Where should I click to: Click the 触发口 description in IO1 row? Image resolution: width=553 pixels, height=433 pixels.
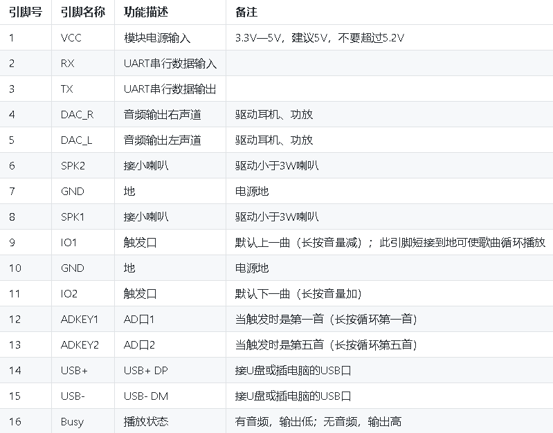click(x=140, y=243)
